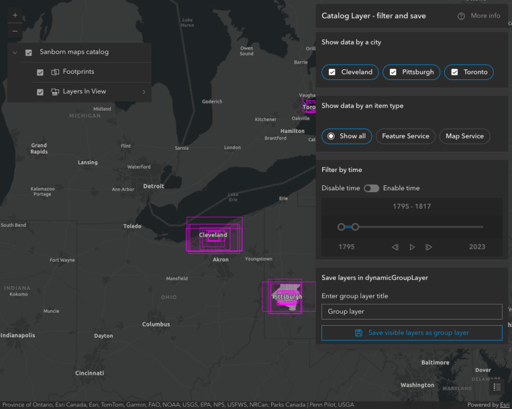Zoom in on the map
512x409 pixels.
click(x=15, y=15)
